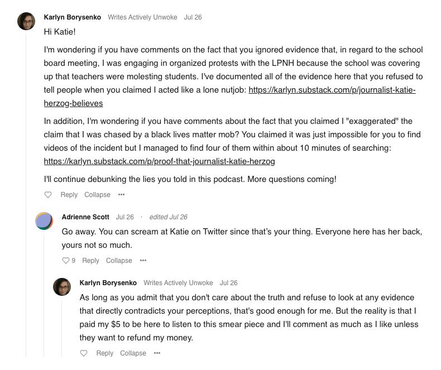Collapse Karlyn's top-level comment thread
Image resolution: width=441 pixels, height=370 pixels.
97,195
